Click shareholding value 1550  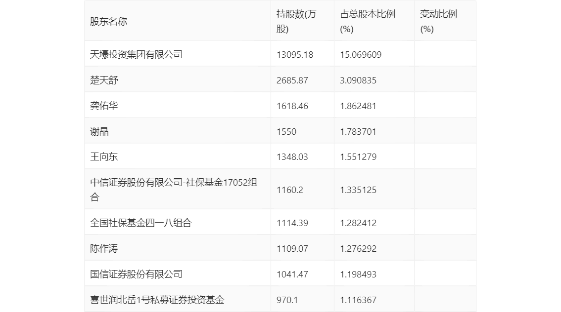286,132
